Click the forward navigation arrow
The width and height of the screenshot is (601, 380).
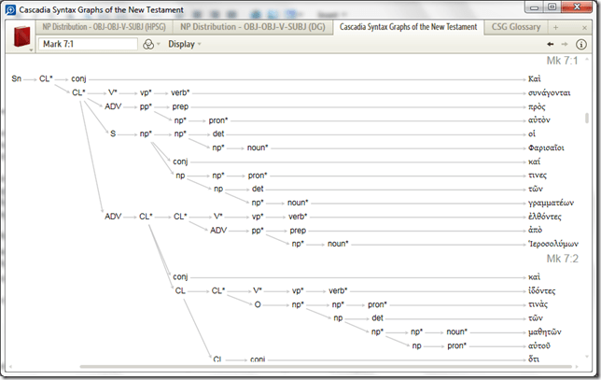(564, 45)
